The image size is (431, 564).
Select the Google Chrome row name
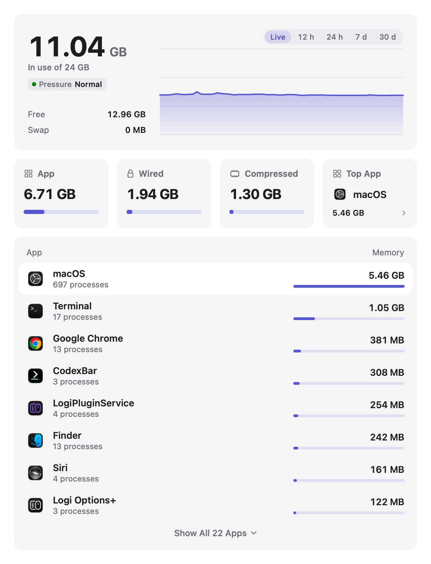88,339
